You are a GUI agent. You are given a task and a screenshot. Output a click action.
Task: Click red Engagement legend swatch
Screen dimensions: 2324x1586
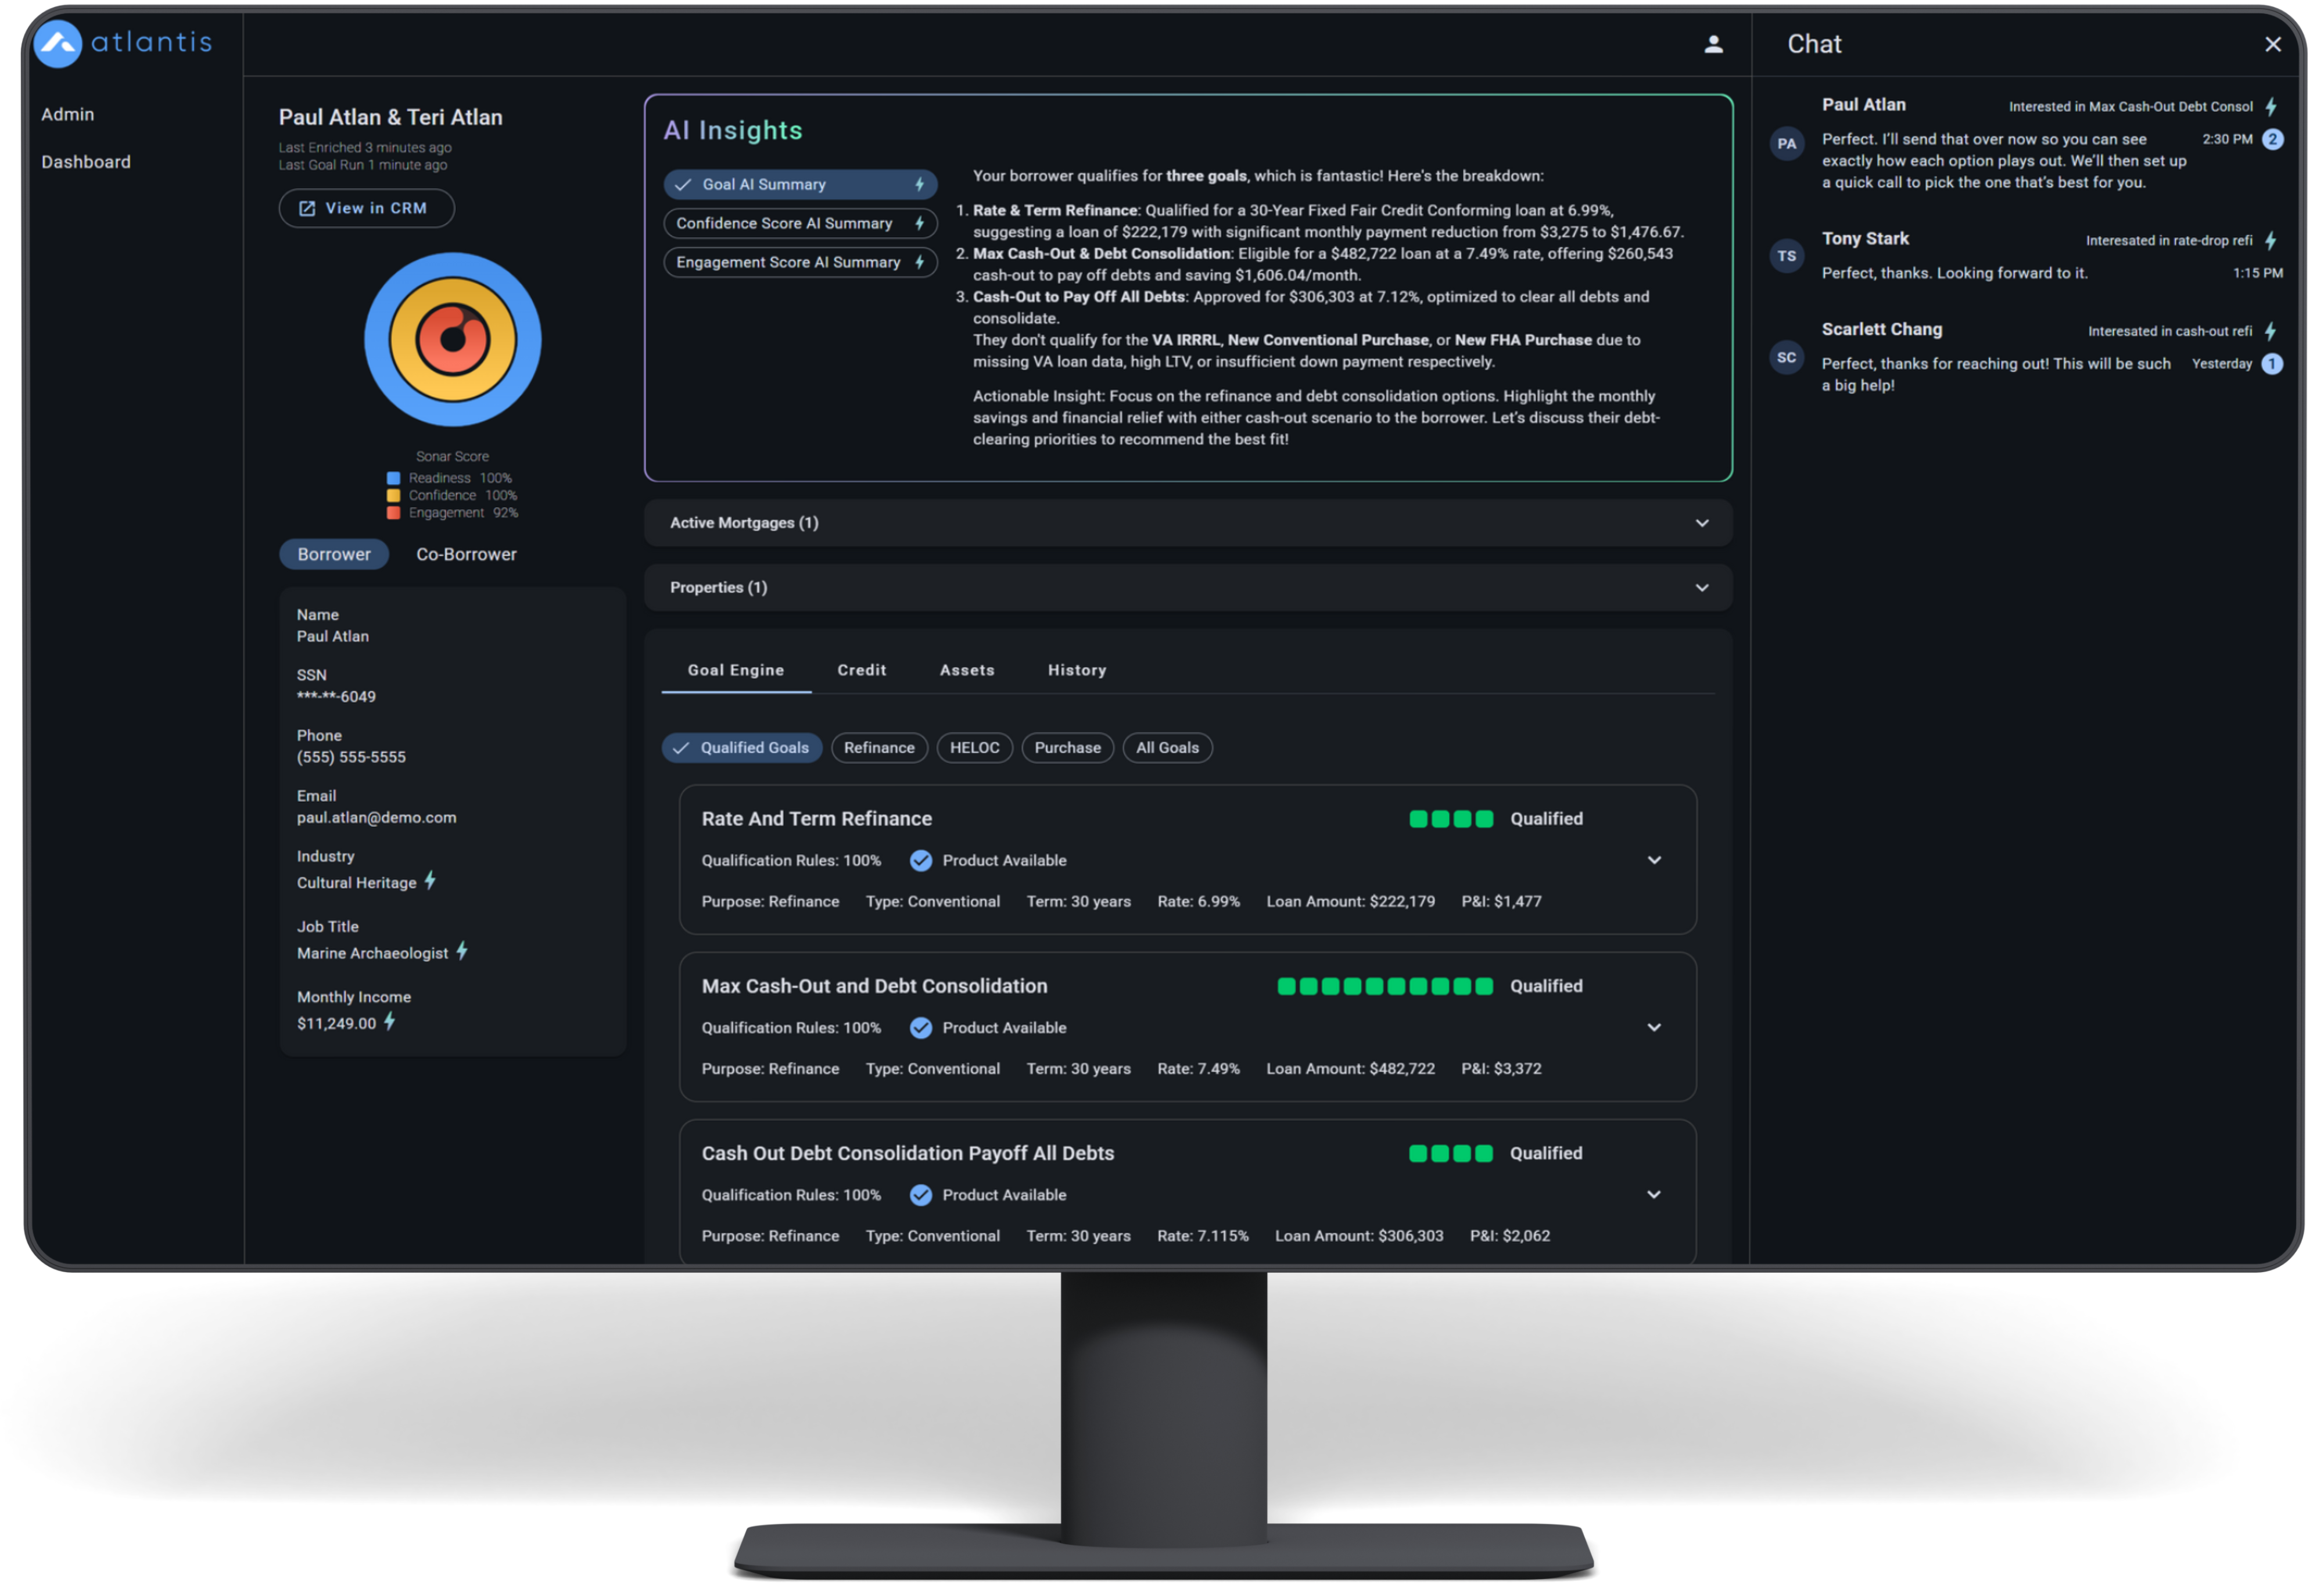click(x=394, y=513)
